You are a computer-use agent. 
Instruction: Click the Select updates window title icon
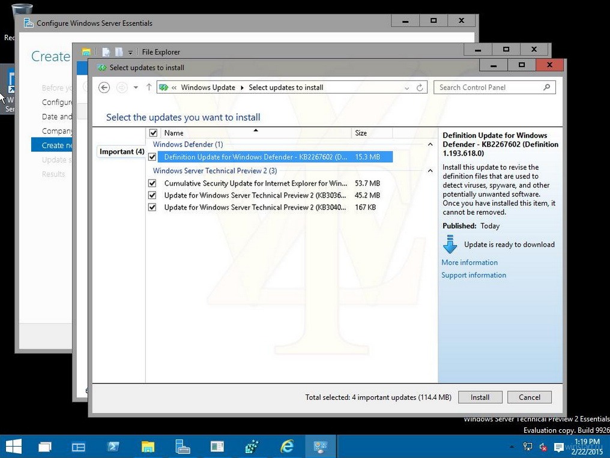102,68
